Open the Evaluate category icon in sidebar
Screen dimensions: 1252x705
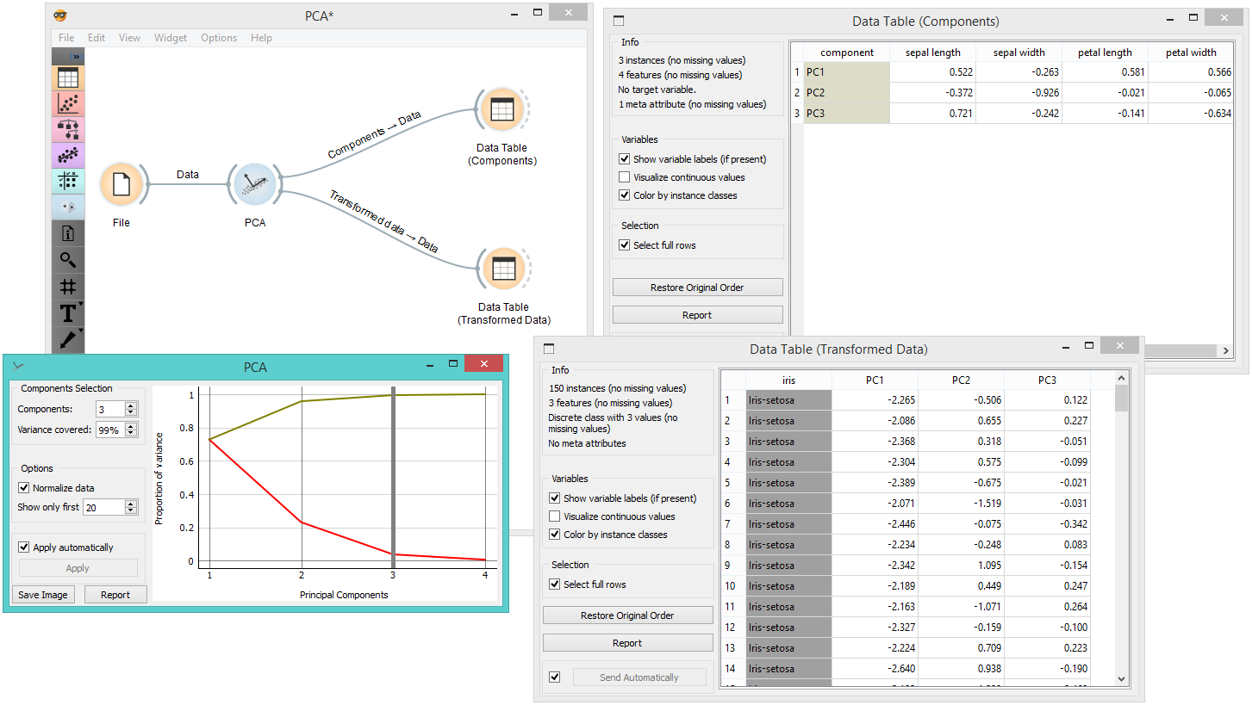click(68, 182)
